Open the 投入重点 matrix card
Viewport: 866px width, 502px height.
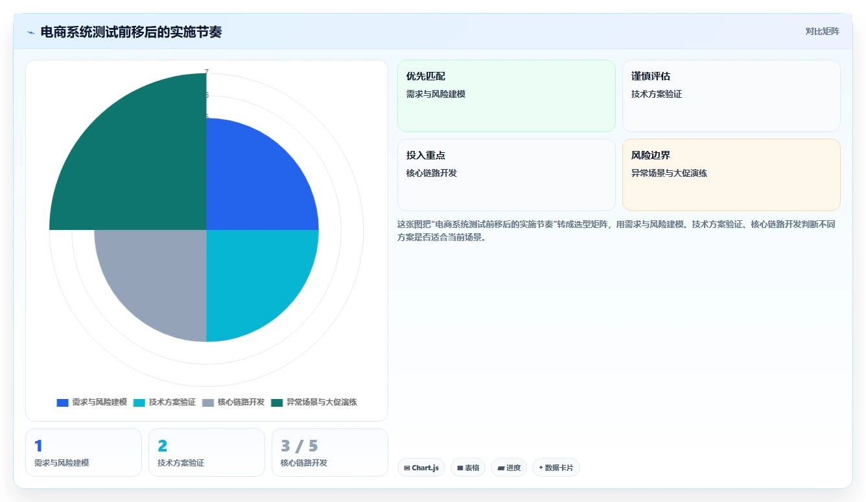(506, 175)
